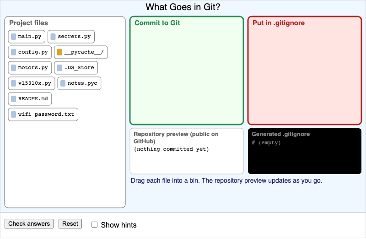Click the Show hints label text

118,225
